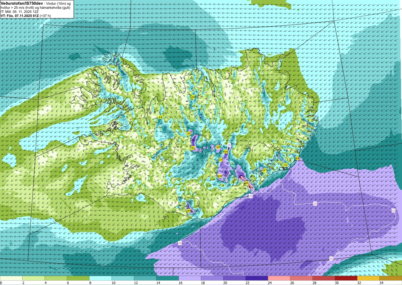Pick the 4–6 m/s green legend swatch

point(56,278)
